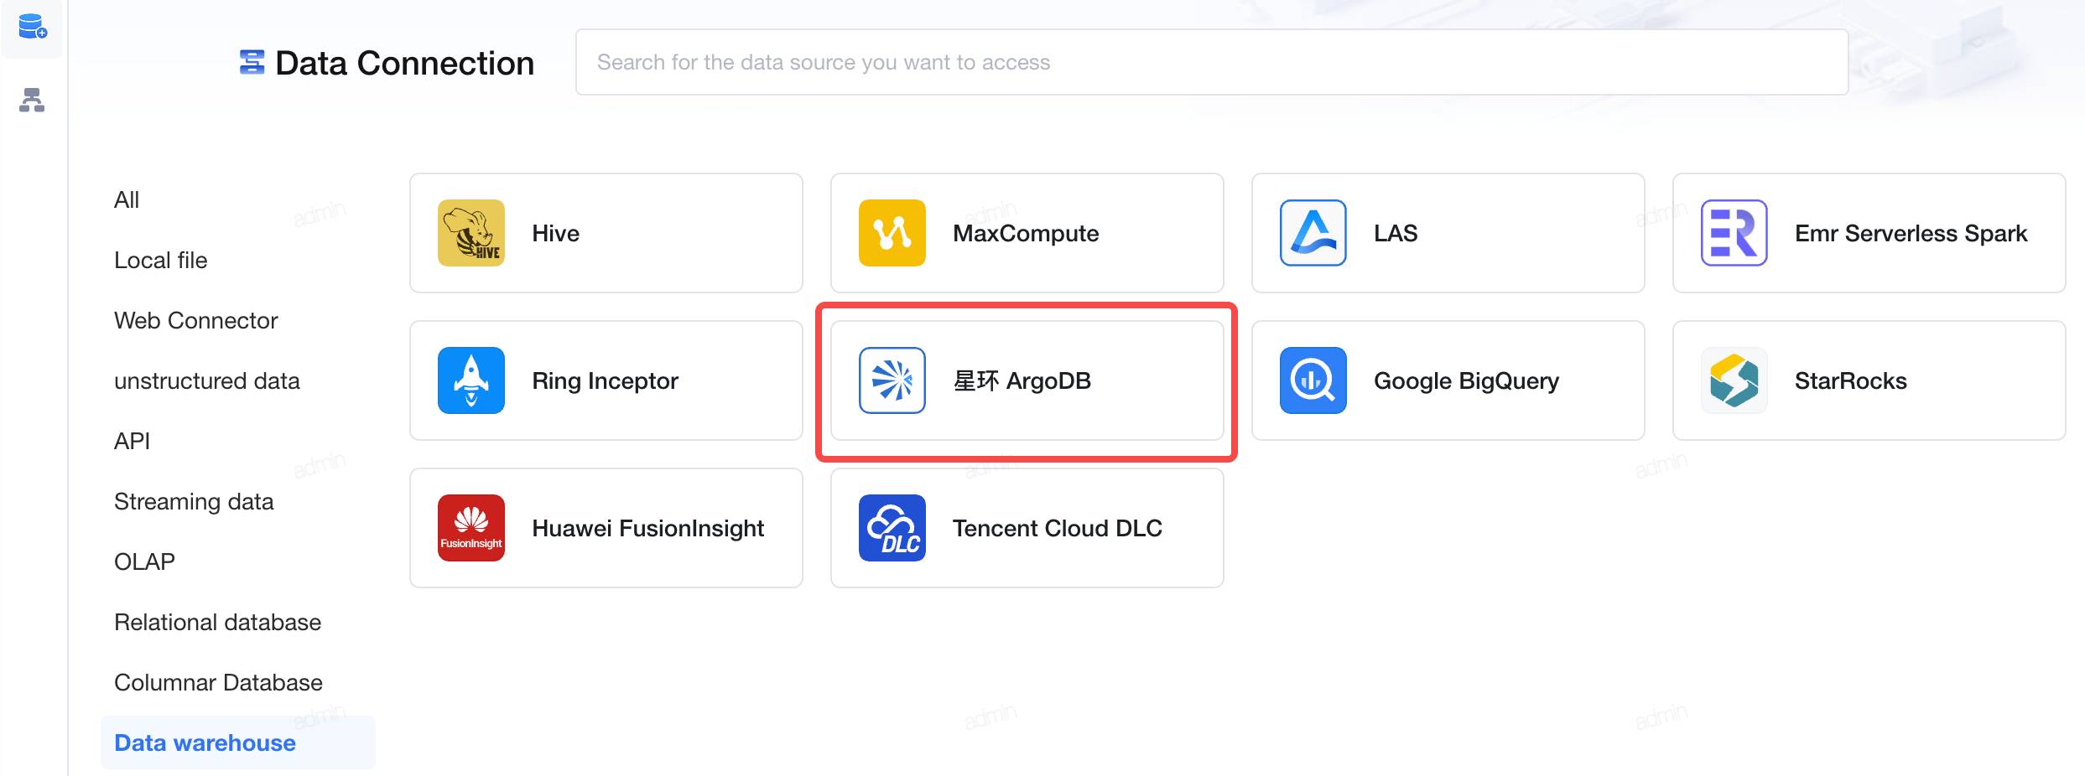
Task: Open the red Huawei FusionInsight icon
Action: [x=471, y=528]
